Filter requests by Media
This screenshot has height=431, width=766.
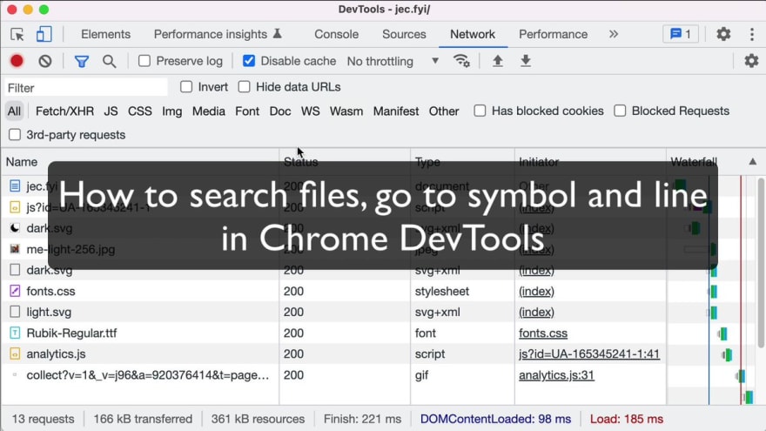pos(209,111)
